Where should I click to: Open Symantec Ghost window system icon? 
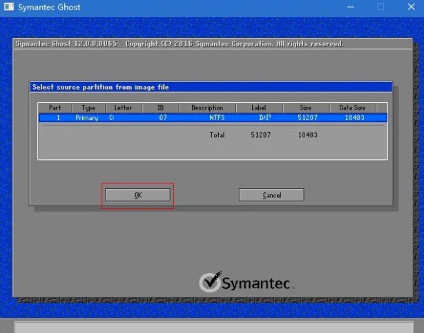(x=9, y=7)
